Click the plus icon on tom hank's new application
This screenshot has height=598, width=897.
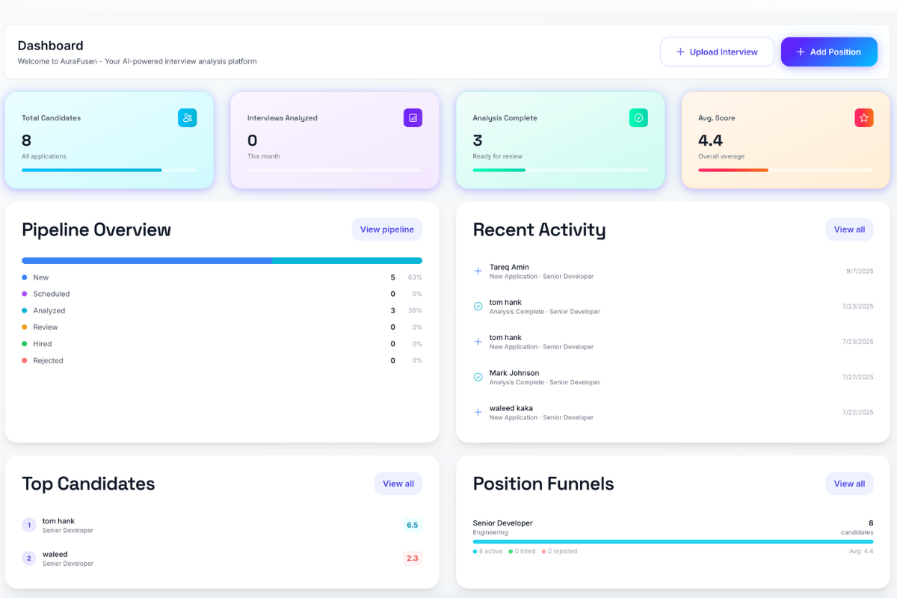tap(478, 342)
